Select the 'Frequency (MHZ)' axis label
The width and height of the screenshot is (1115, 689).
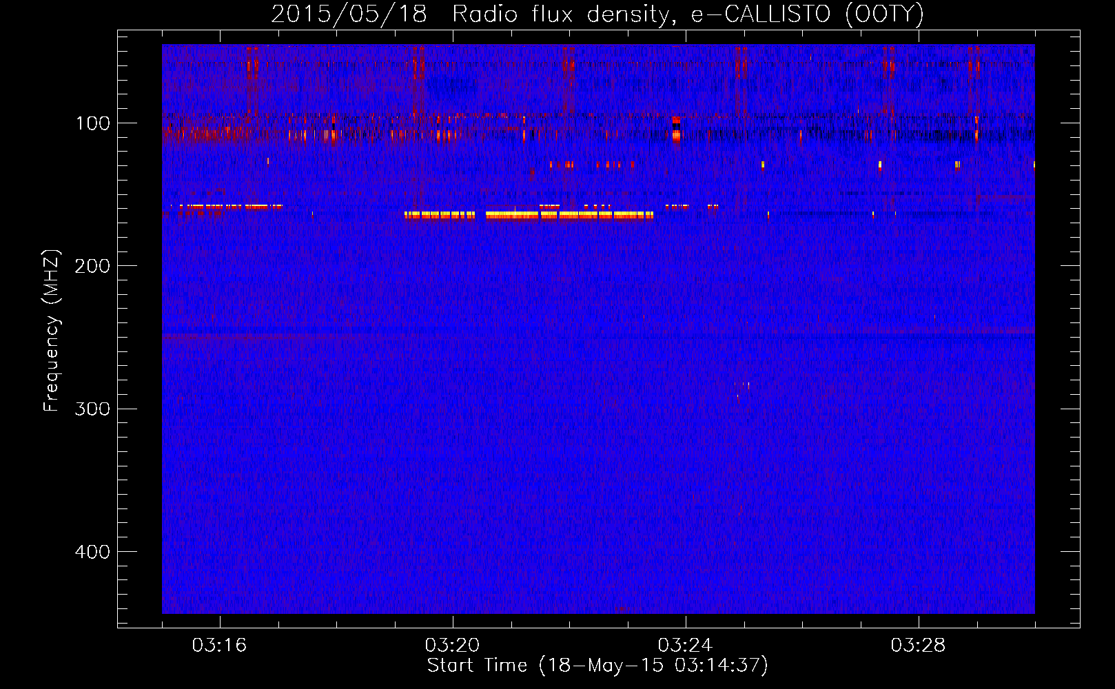pyautogui.click(x=52, y=331)
